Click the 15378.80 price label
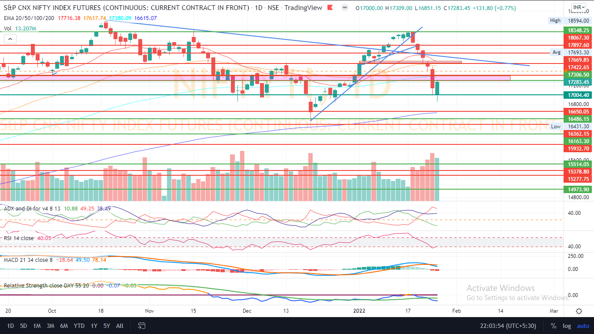 578,172
